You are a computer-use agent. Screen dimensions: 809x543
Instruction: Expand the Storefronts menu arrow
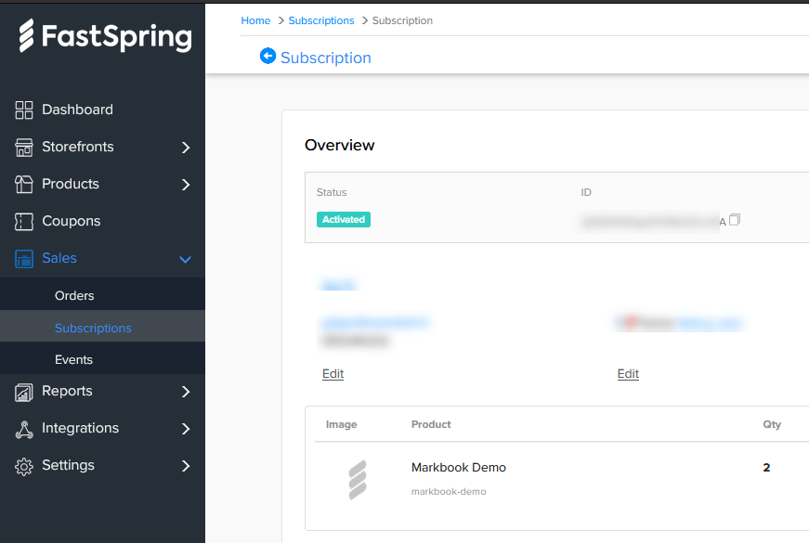coord(185,147)
